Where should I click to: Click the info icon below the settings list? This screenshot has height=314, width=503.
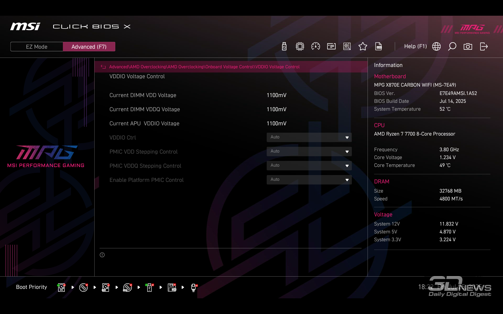[x=102, y=255]
